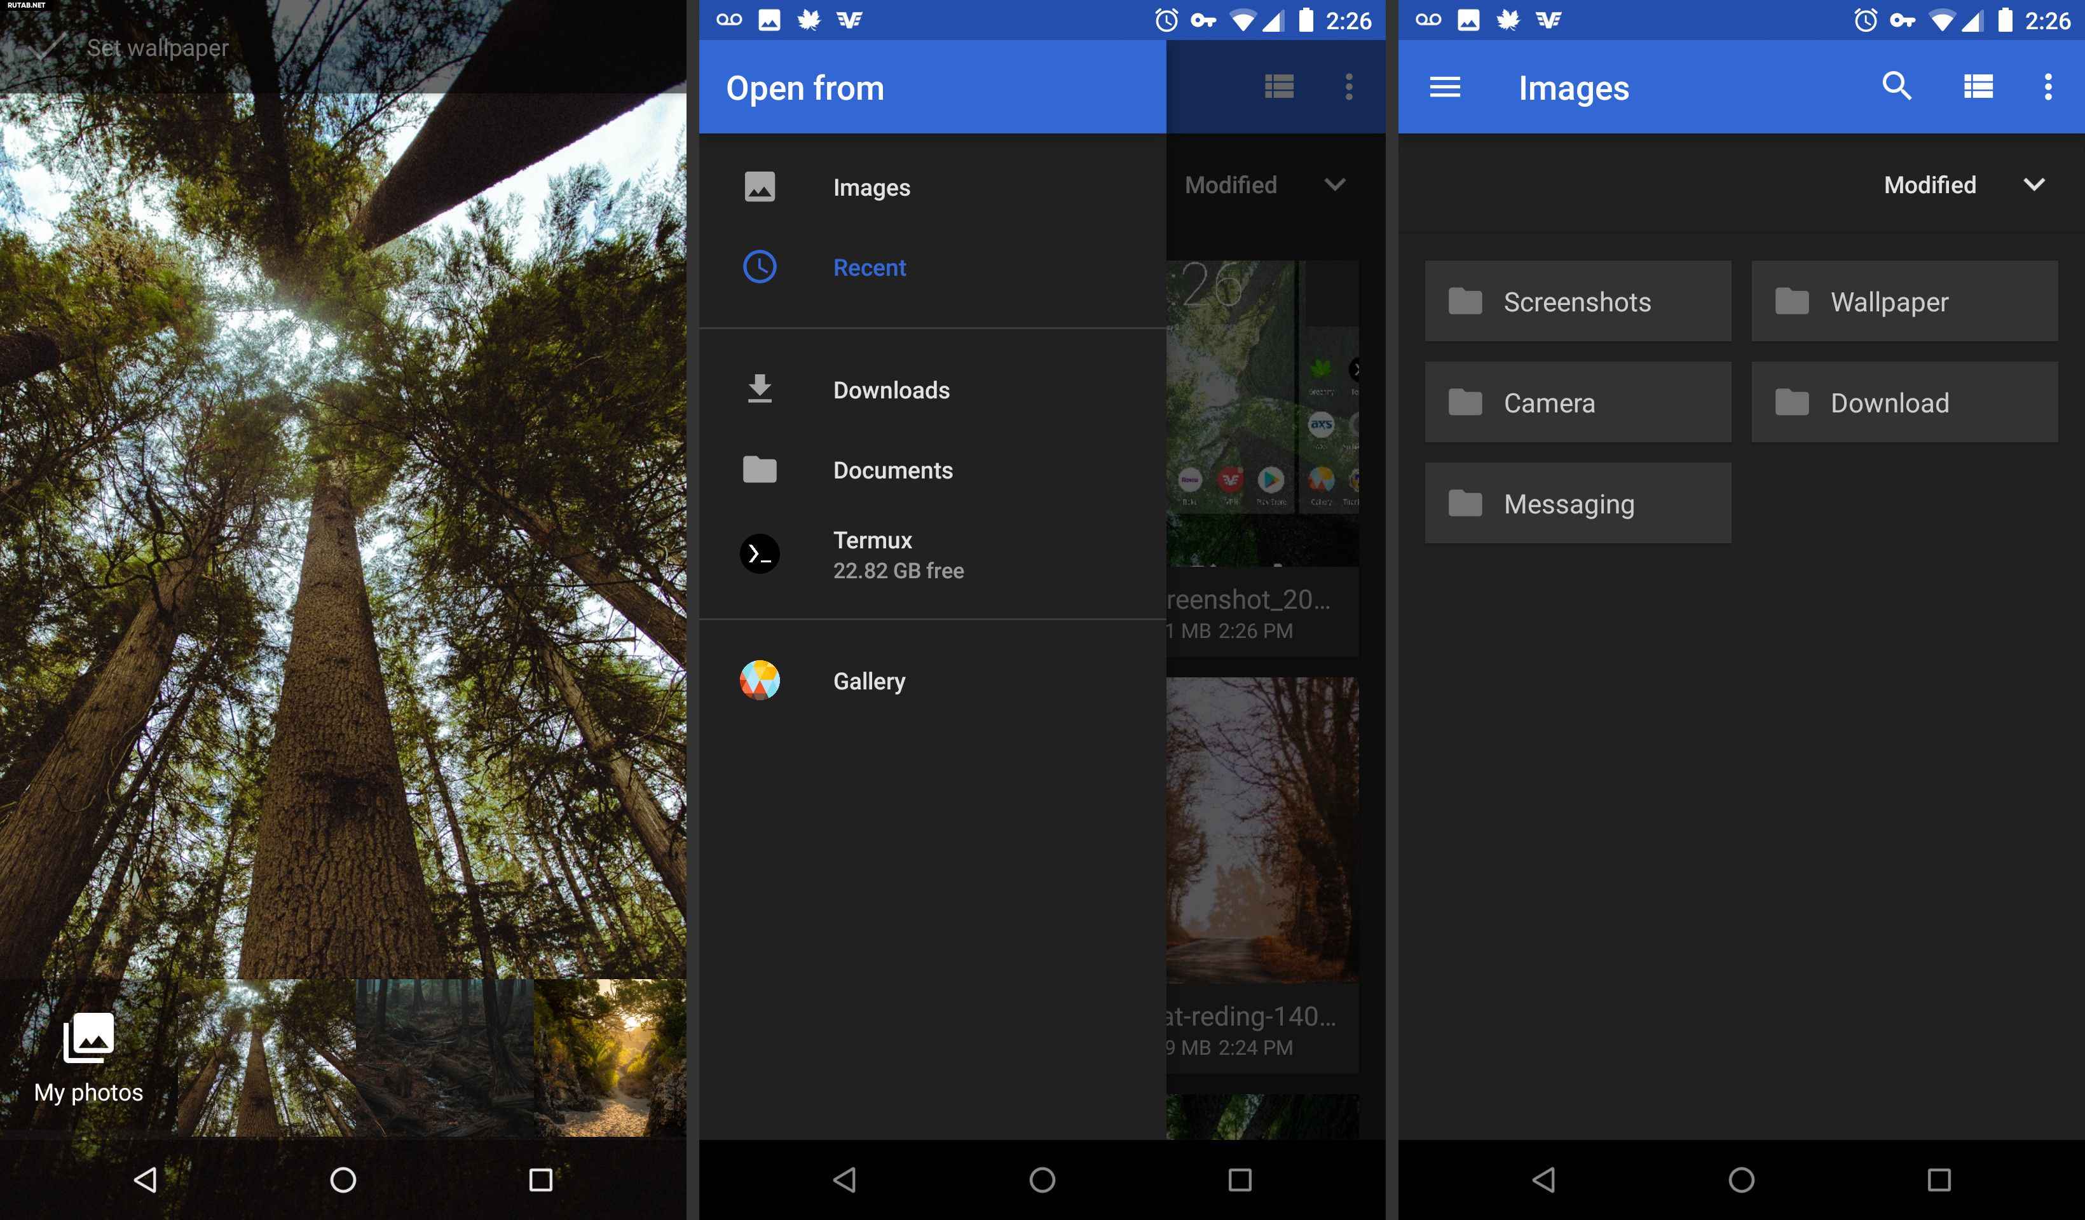2085x1220 pixels.
Task: Select the Camera folder
Action: tap(1576, 402)
